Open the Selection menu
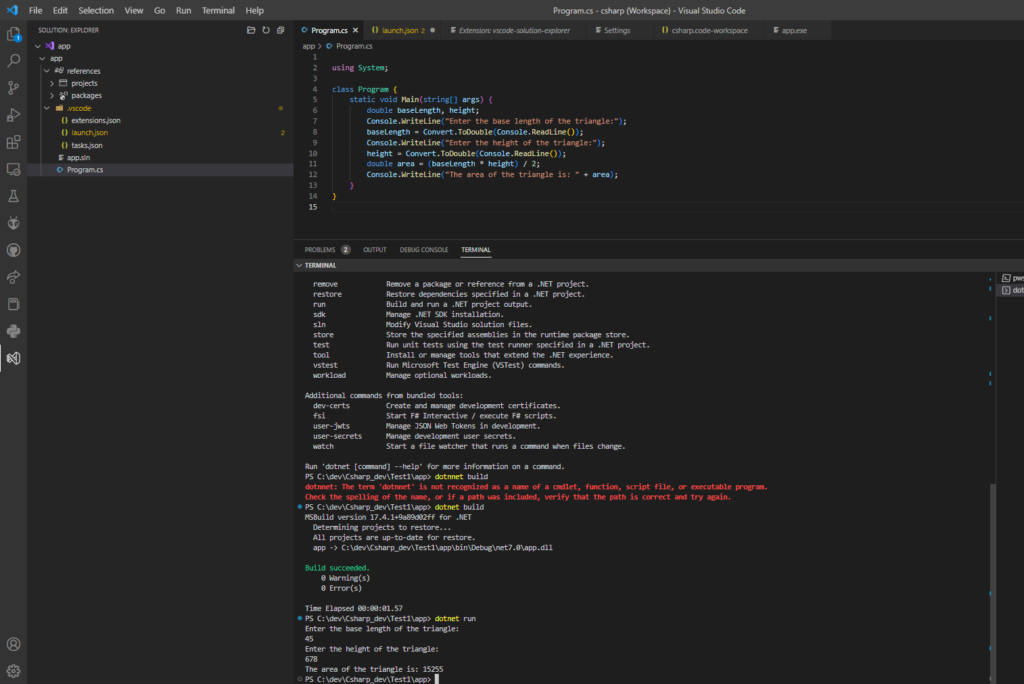 point(96,10)
